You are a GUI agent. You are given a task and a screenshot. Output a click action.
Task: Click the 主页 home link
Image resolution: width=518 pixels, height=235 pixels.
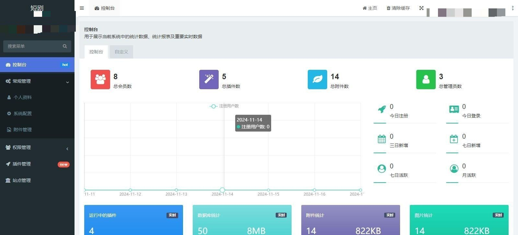[370, 8]
